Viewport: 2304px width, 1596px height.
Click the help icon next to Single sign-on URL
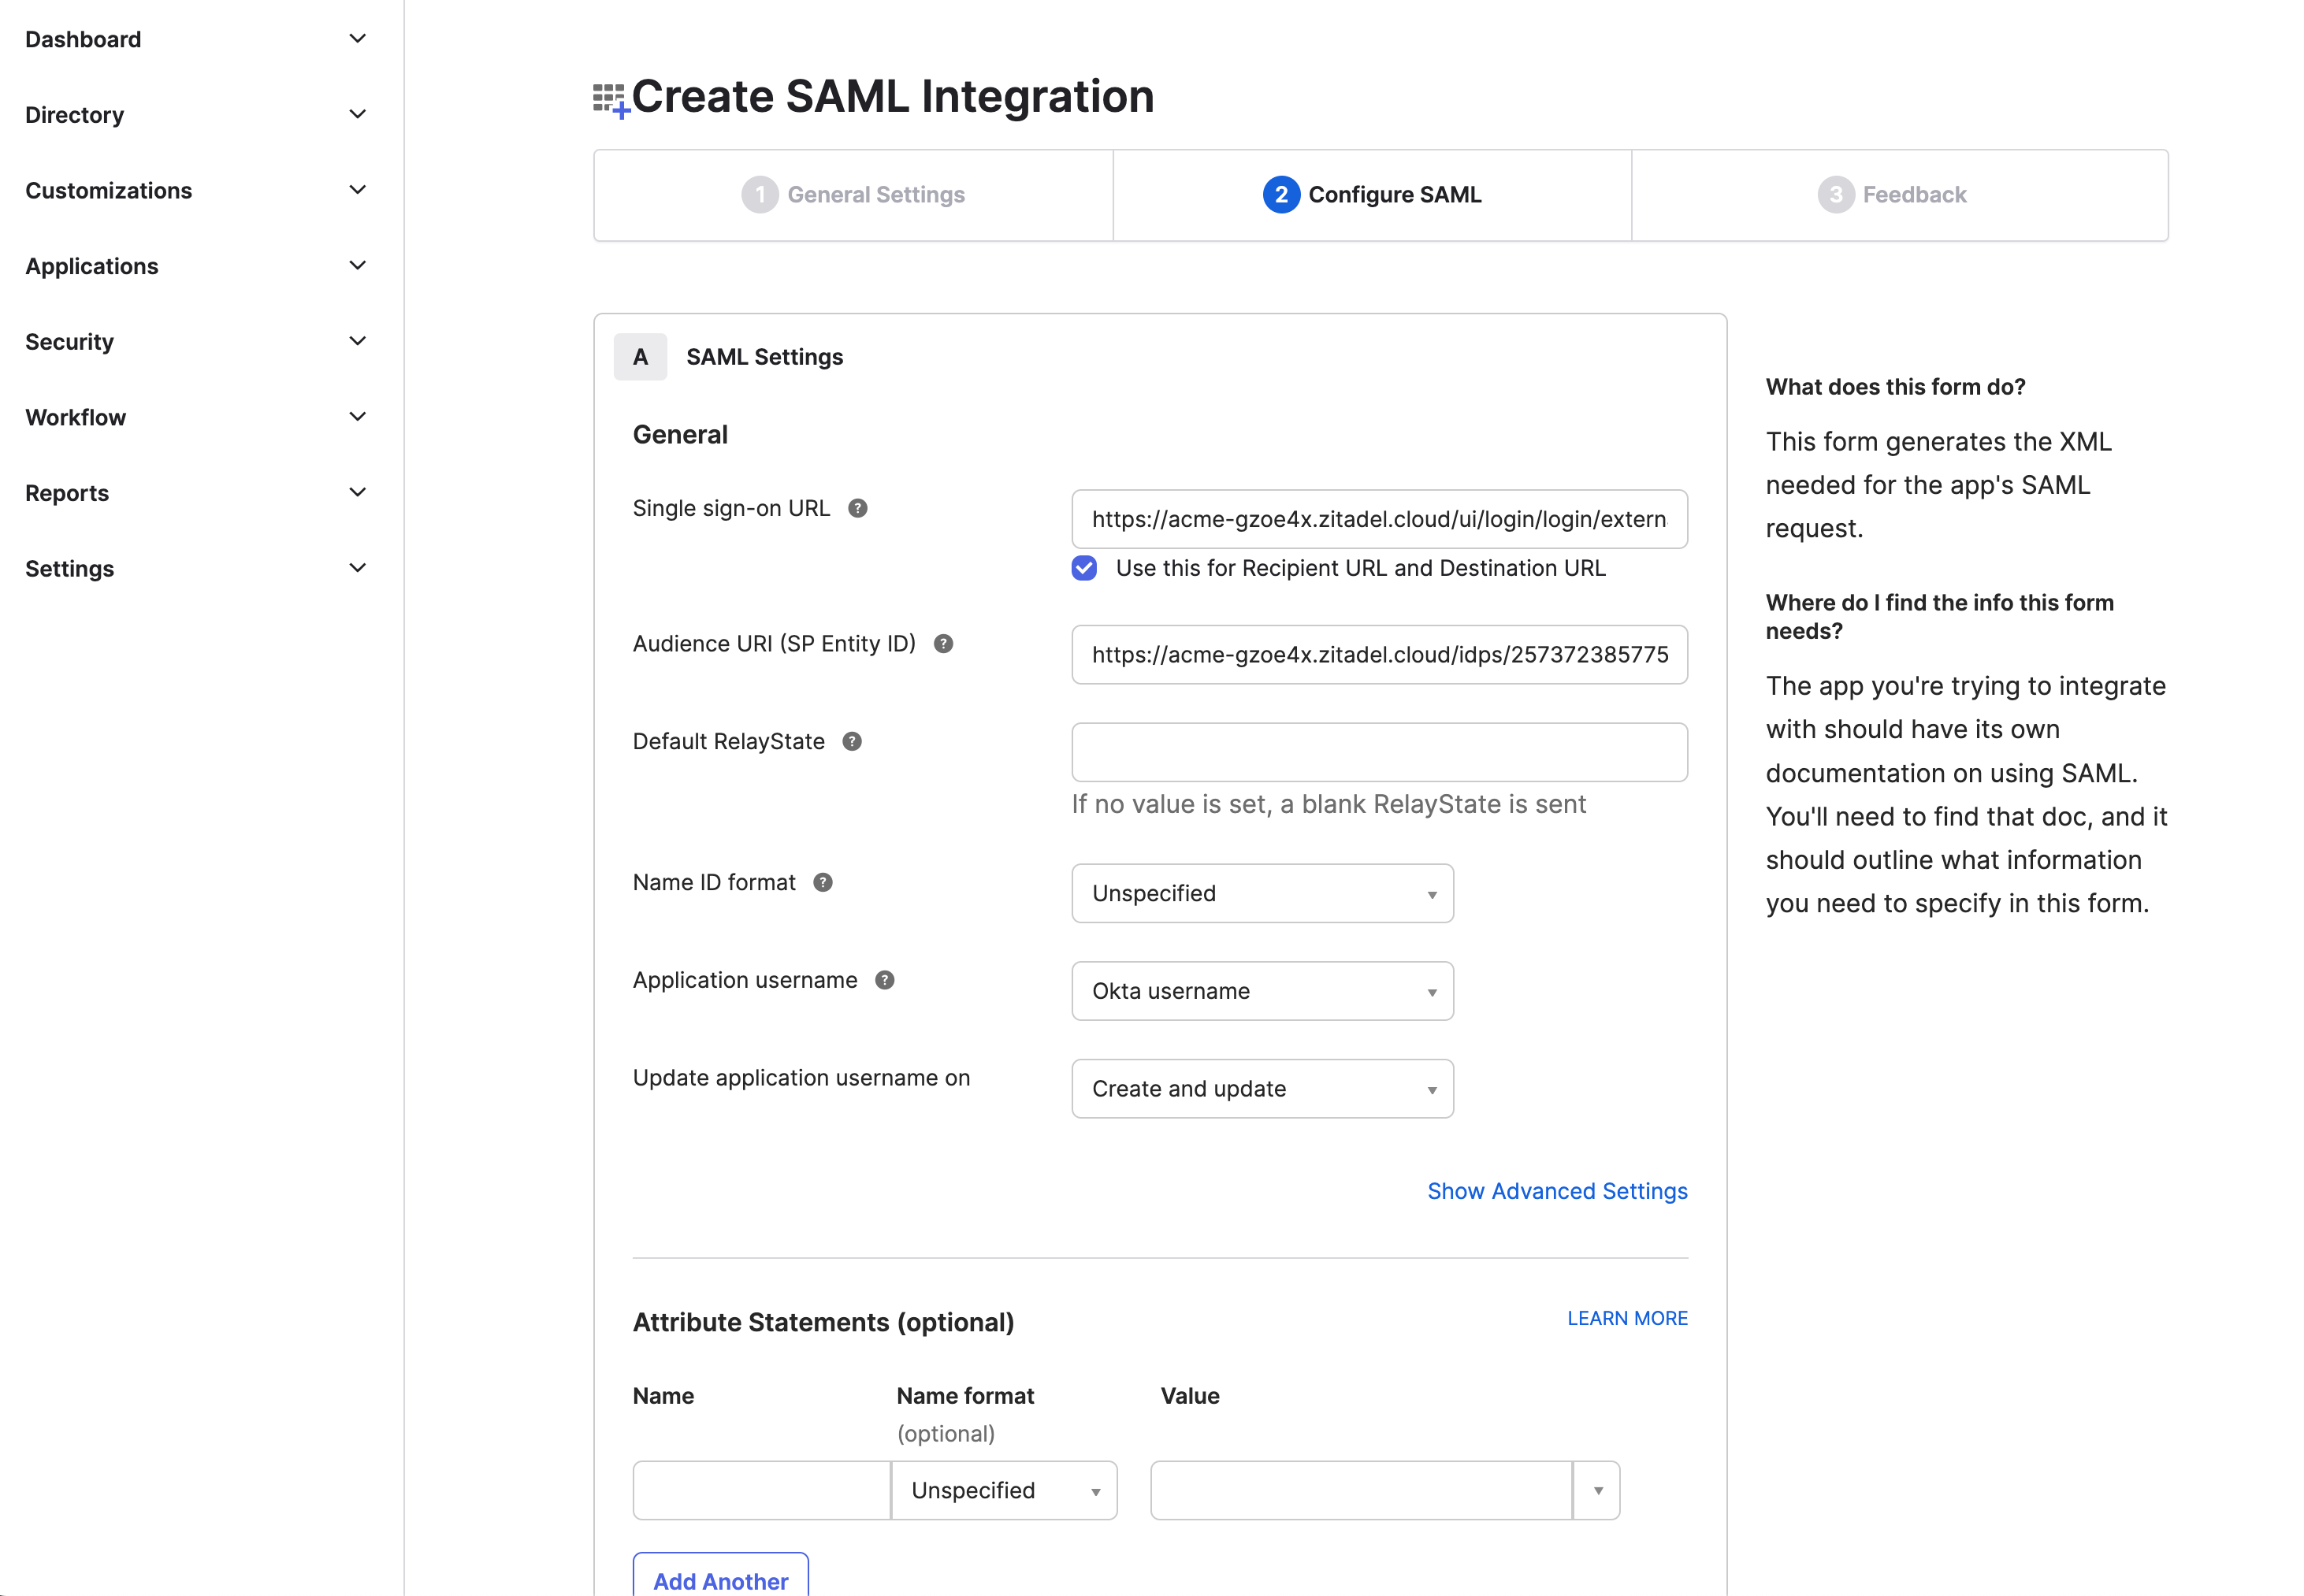point(857,508)
